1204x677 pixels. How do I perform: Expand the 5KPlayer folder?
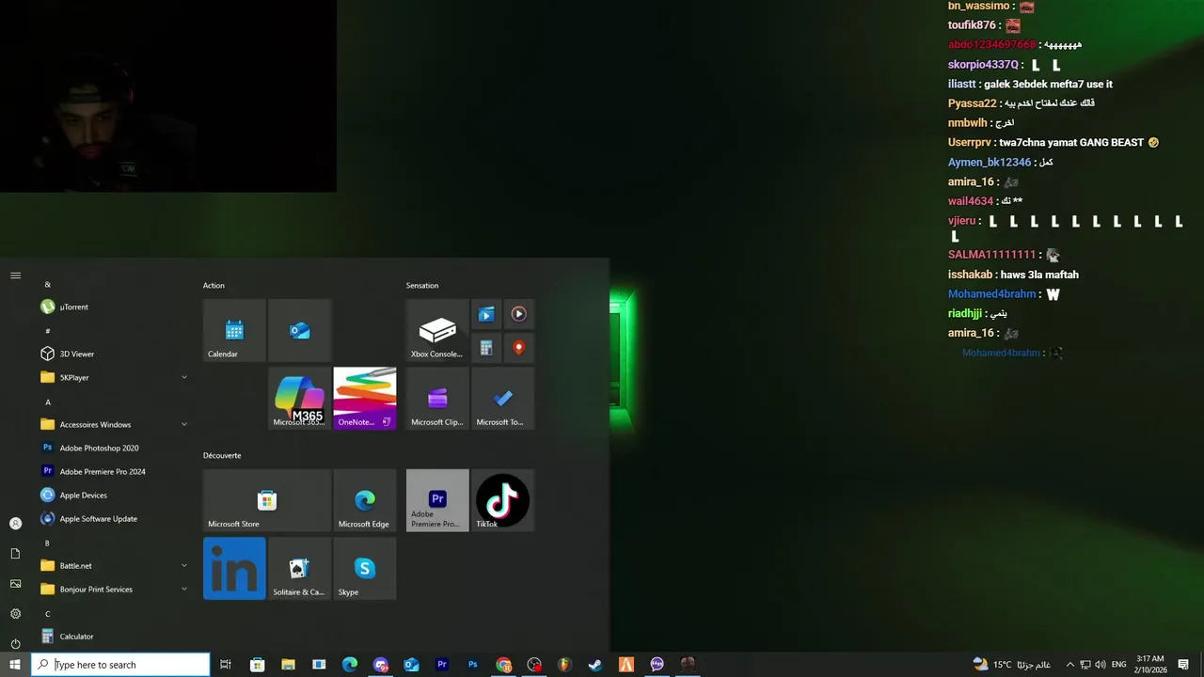pyautogui.click(x=113, y=377)
